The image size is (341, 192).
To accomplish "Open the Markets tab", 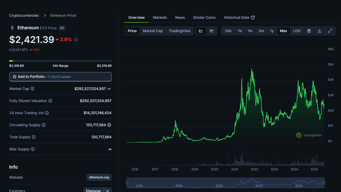I will (160, 17).
